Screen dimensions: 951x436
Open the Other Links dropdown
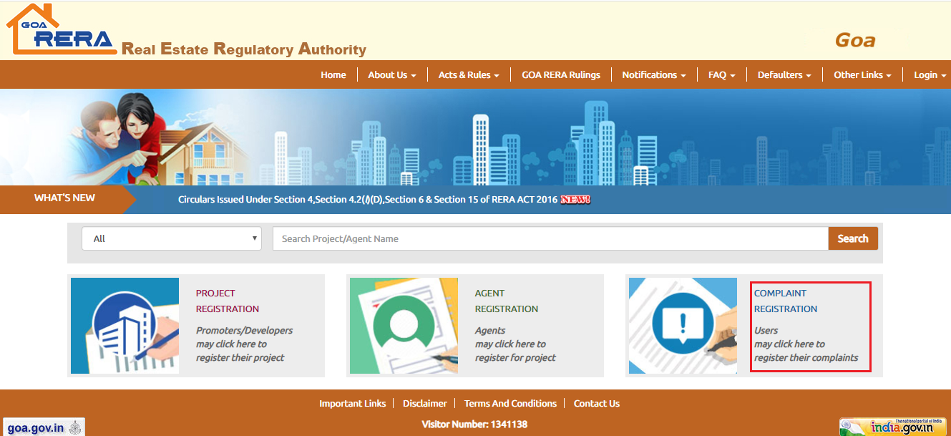862,74
